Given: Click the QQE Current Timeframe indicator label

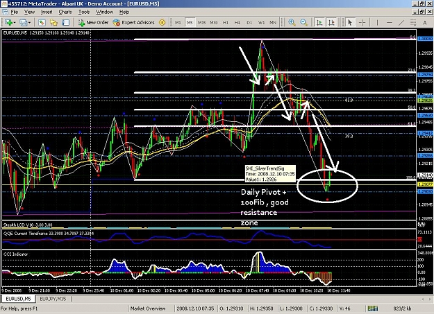Looking at the screenshot, I should 49,234.
